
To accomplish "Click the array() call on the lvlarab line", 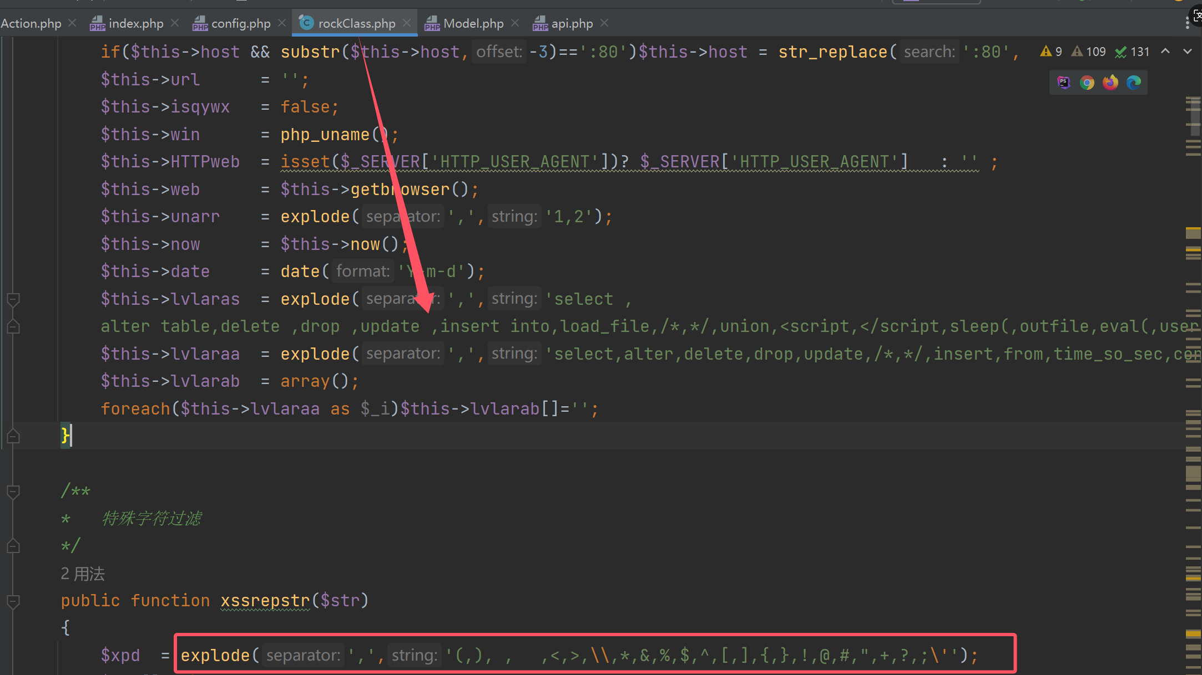I will 314,381.
